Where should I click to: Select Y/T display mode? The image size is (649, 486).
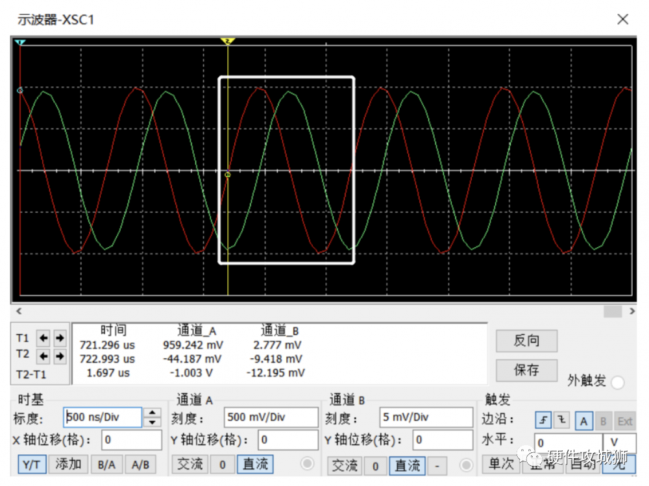(x=31, y=465)
